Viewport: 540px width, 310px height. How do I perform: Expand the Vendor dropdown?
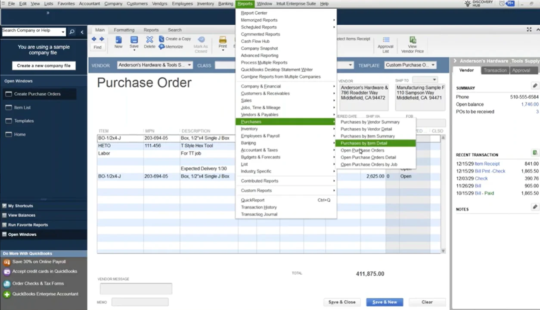point(189,65)
